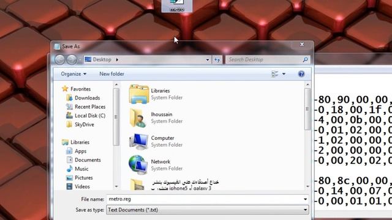Click file list scroll up arrow
The width and height of the screenshot is (392, 220).
point(307,85)
